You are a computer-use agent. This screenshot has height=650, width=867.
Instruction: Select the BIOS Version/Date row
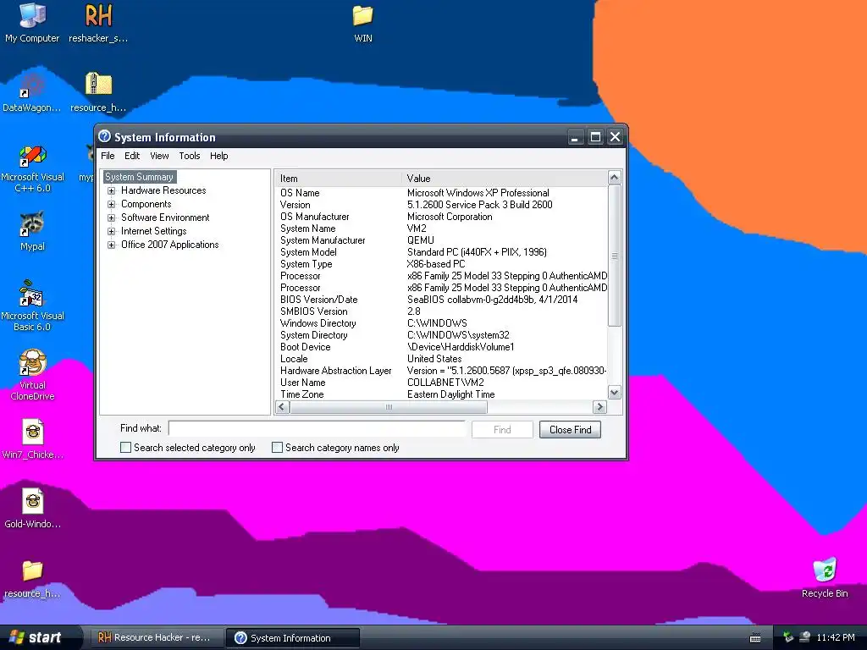click(441, 300)
